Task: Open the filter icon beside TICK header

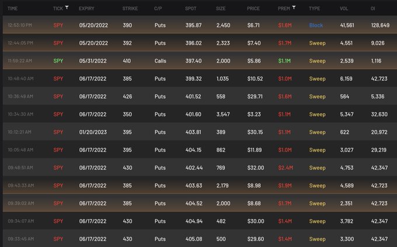Action: [67, 8]
